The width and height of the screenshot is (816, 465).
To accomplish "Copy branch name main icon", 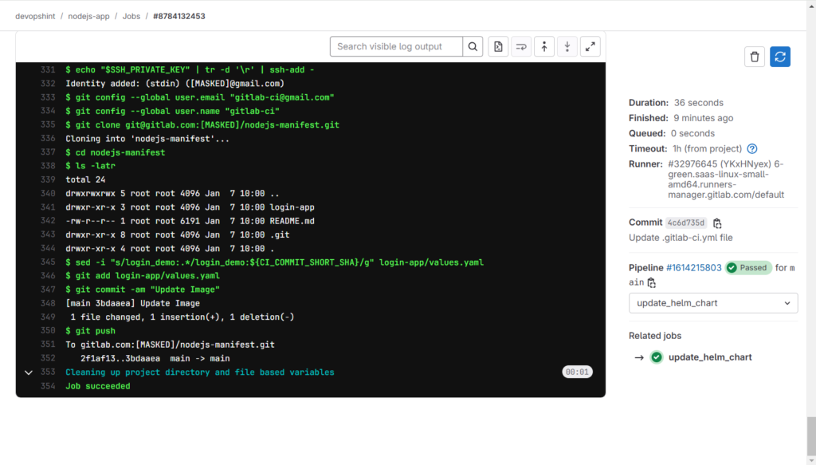I will coord(652,283).
